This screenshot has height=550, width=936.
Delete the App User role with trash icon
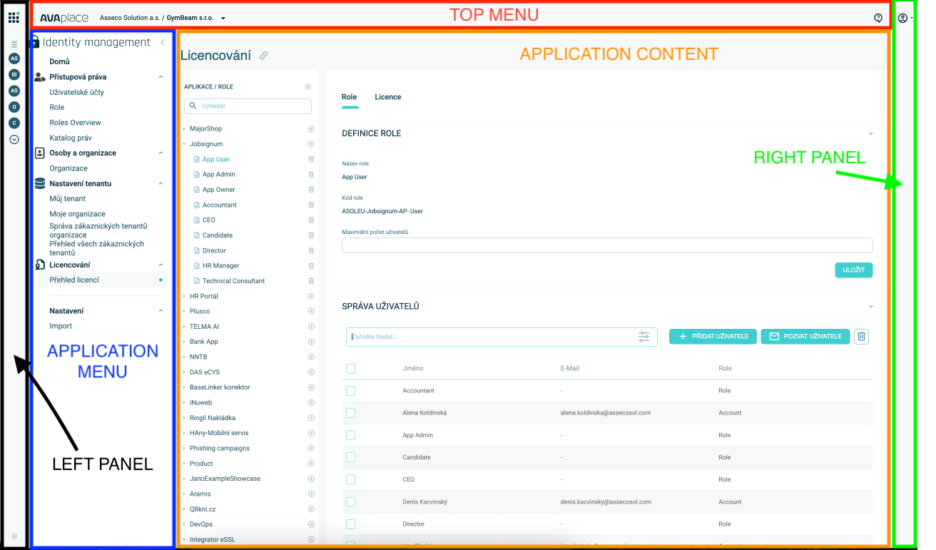click(x=311, y=160)
